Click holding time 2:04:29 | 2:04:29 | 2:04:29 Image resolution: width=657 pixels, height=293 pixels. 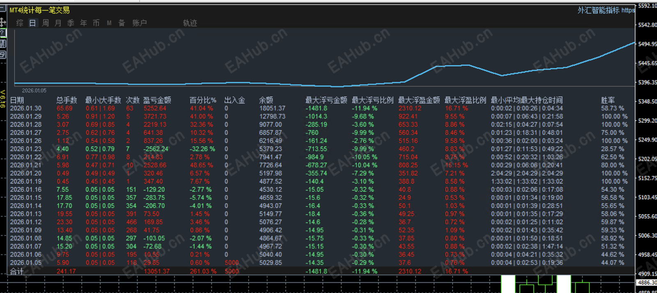point(527,173)
